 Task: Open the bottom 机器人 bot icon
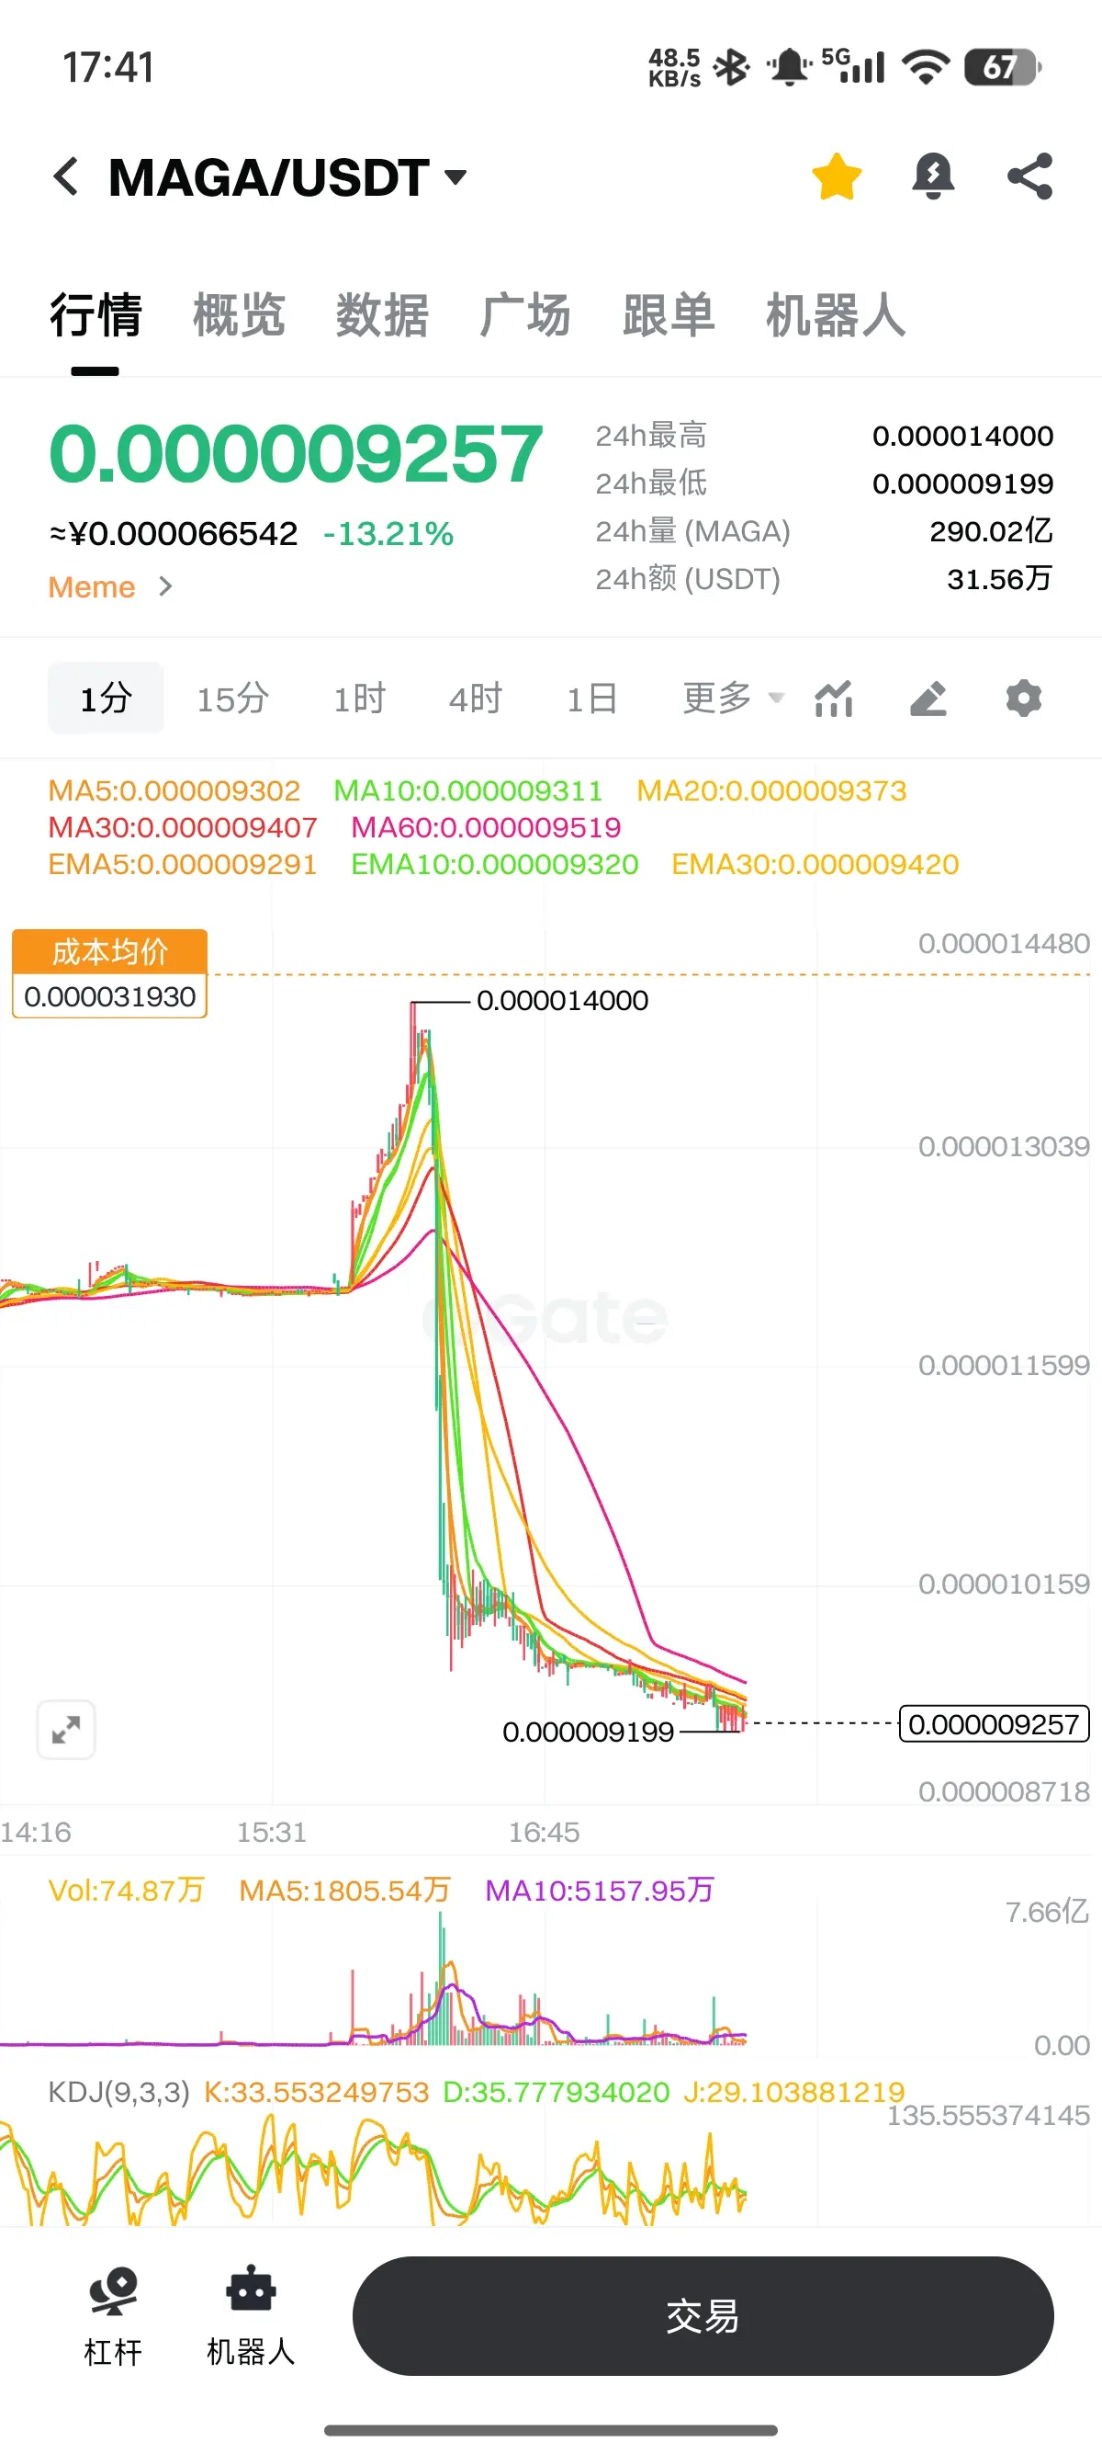tap(252, 2316)
